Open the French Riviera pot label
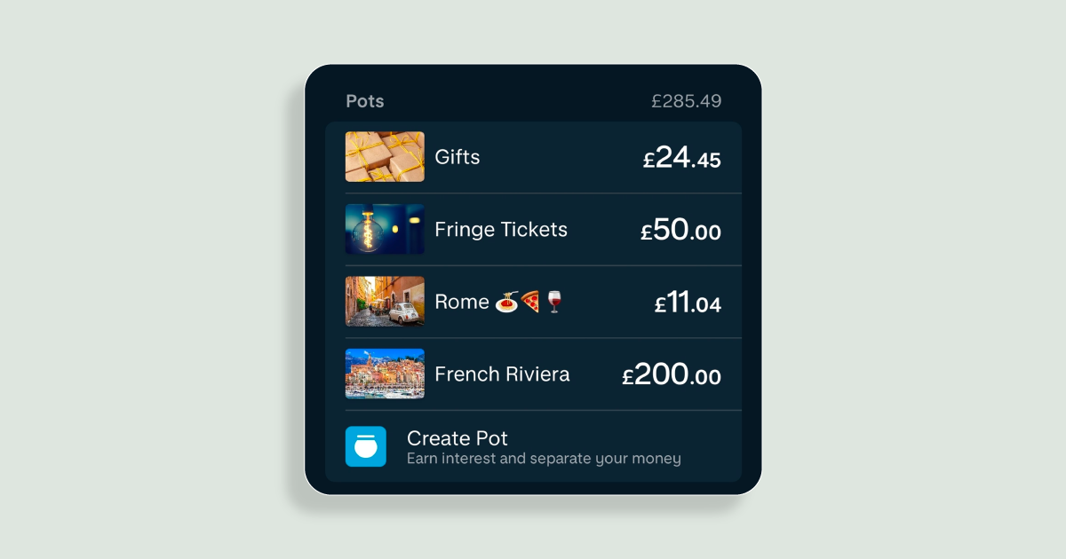 pos(502,374)
